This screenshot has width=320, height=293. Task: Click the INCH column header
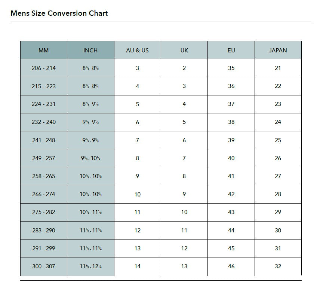(x=90, y=50)
